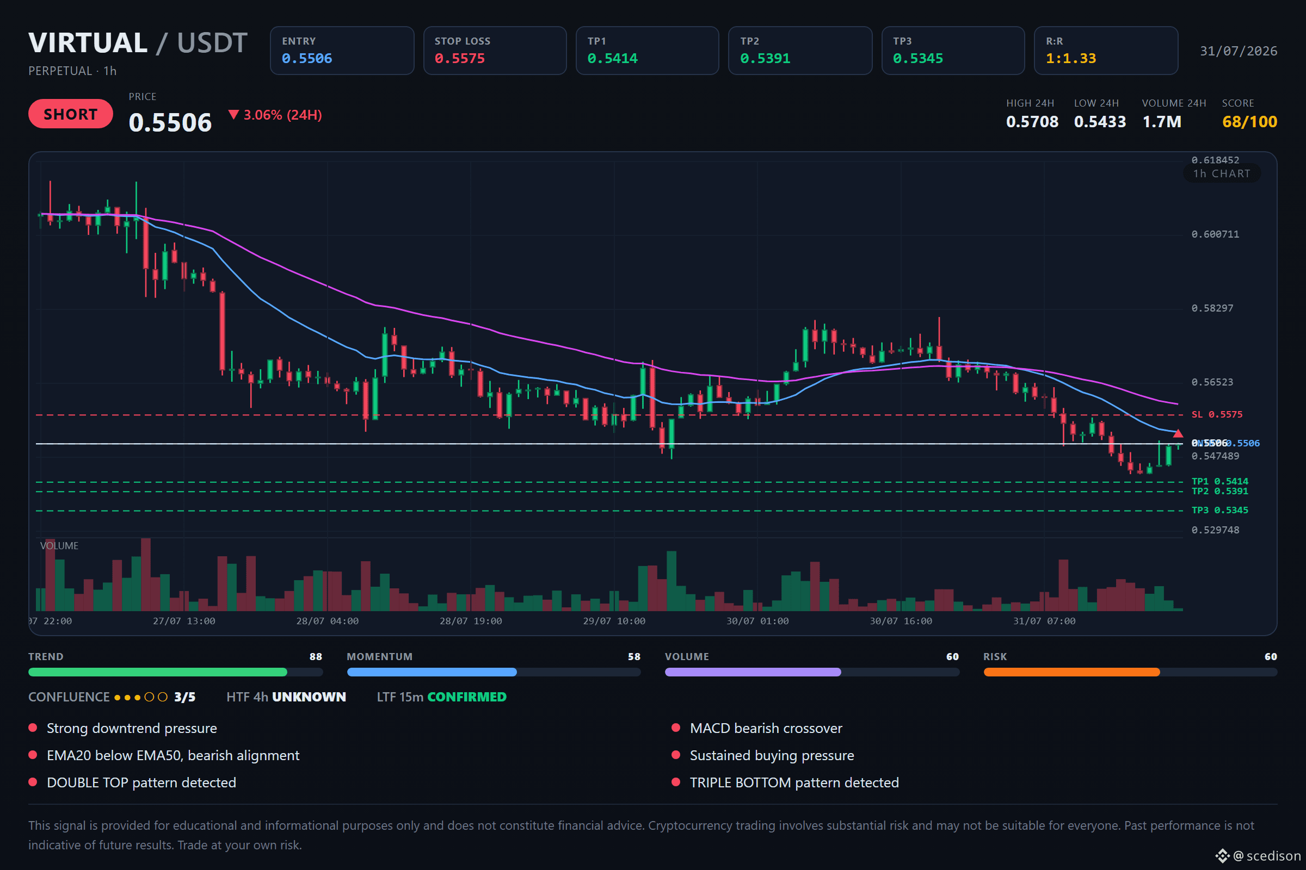
Task: Click the HIGH 24H value 0.5708
Action: [1032, 121]
